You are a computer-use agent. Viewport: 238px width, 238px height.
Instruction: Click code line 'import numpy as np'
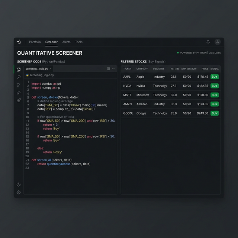46,88
